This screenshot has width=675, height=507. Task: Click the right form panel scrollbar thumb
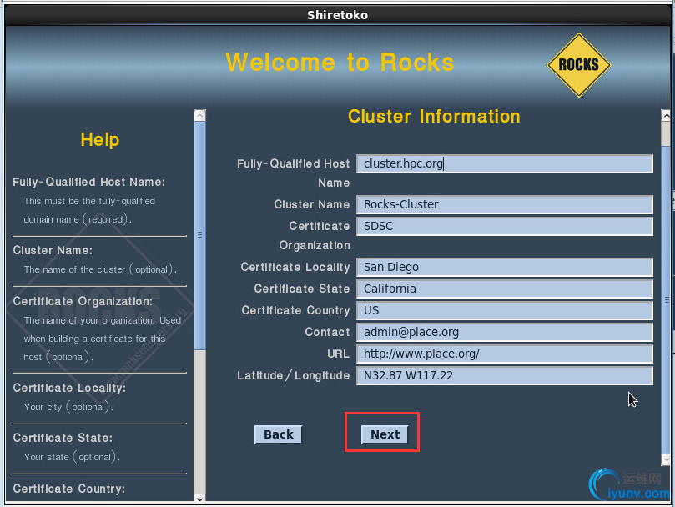click(666, 300)
